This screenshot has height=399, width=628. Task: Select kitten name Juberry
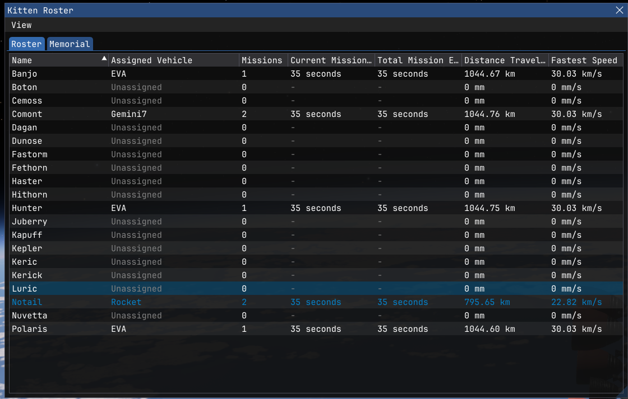pos(30,222)
